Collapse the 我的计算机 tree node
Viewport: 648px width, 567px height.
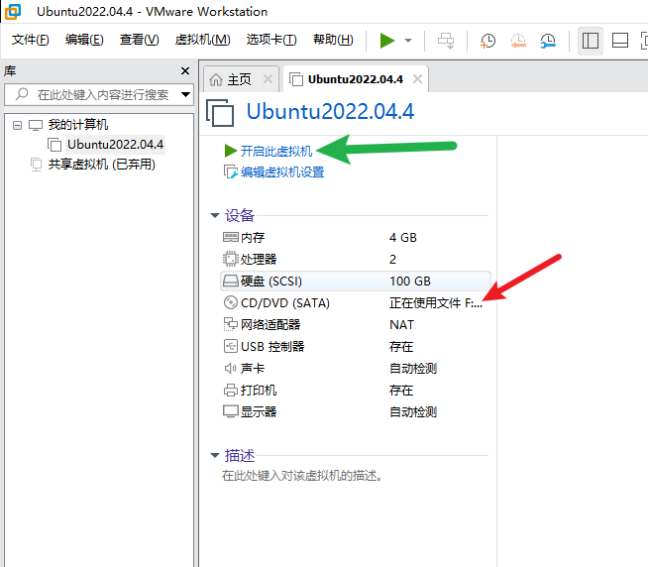point(17,125)
